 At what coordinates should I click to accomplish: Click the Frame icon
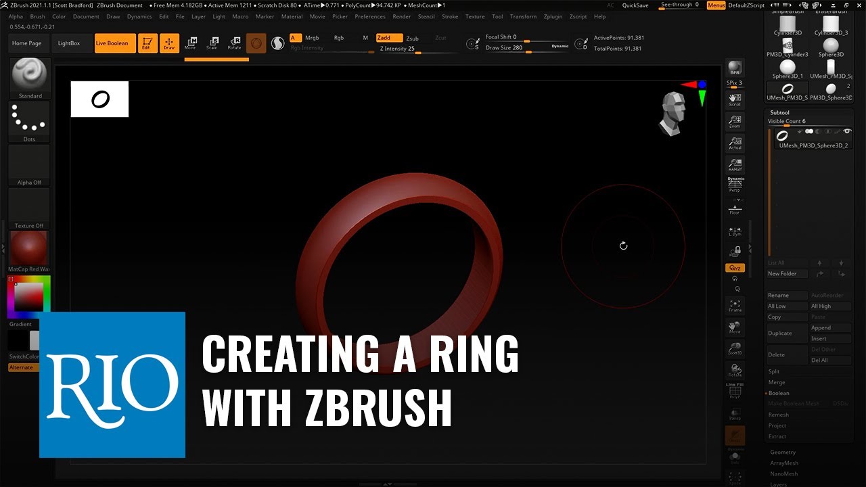pos(735,306)
